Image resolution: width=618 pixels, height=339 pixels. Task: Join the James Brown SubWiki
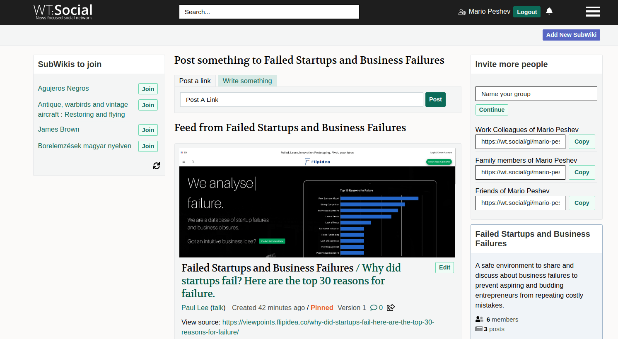[148, 130]
